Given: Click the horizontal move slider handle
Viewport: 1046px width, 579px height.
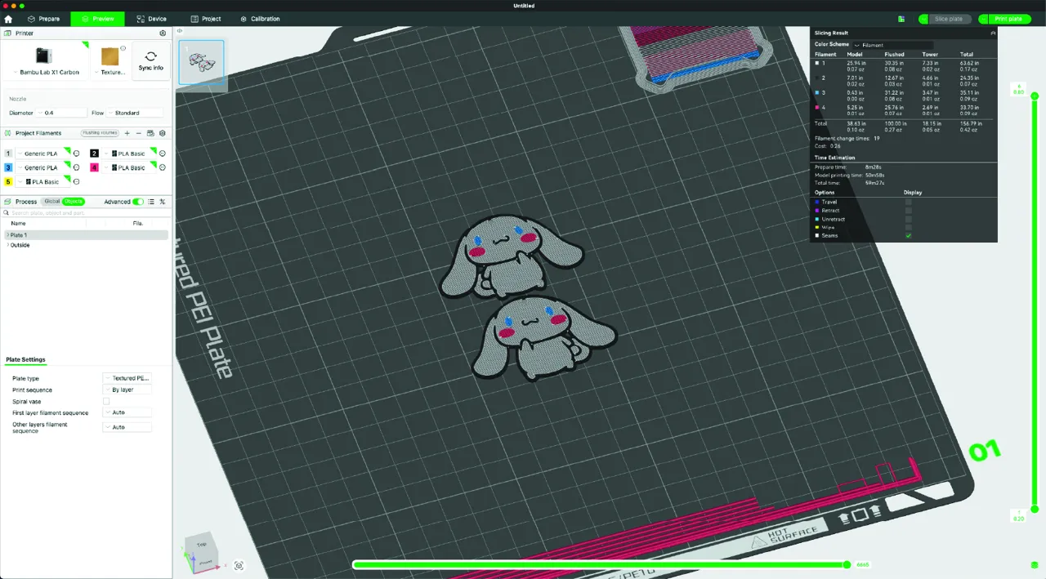Looking at the screenshot, I should (847, 564).
